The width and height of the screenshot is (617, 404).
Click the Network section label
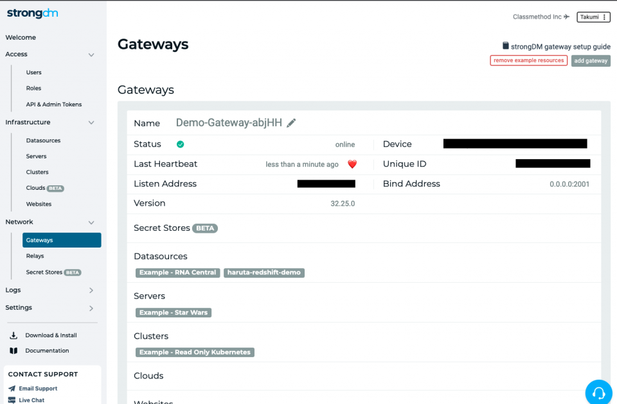coord(19,222)
